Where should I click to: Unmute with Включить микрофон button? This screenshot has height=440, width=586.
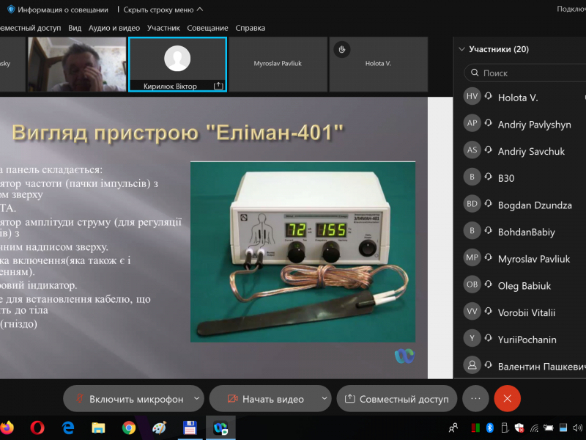[x=129, y=399]
